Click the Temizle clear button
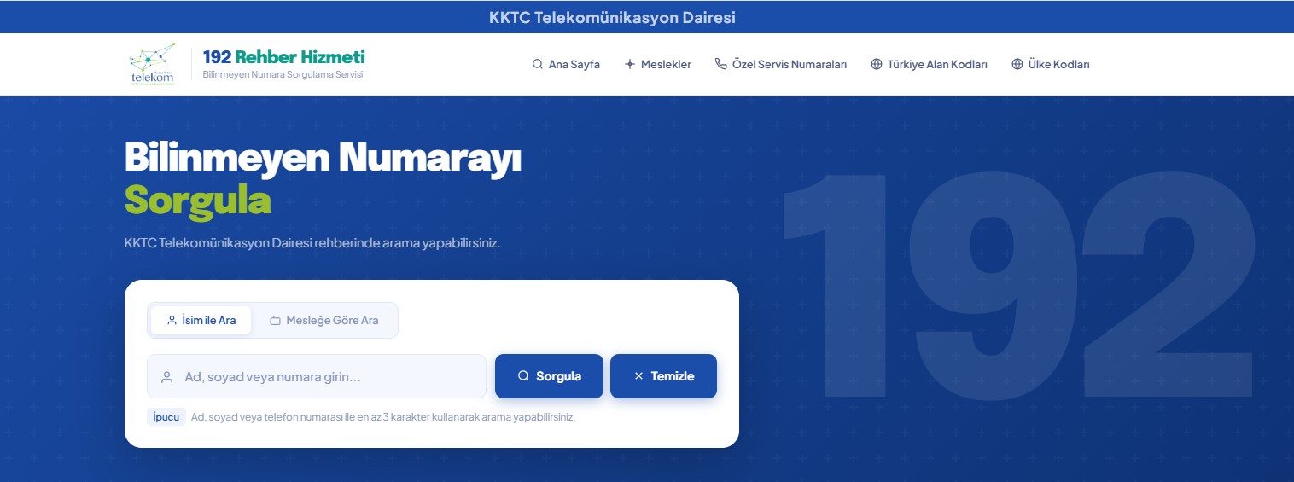 [663, 376]
